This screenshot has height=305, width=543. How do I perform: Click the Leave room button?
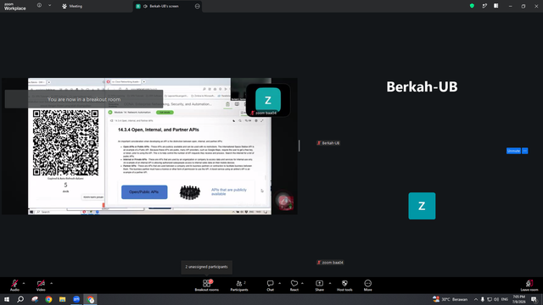pos(529,286)
